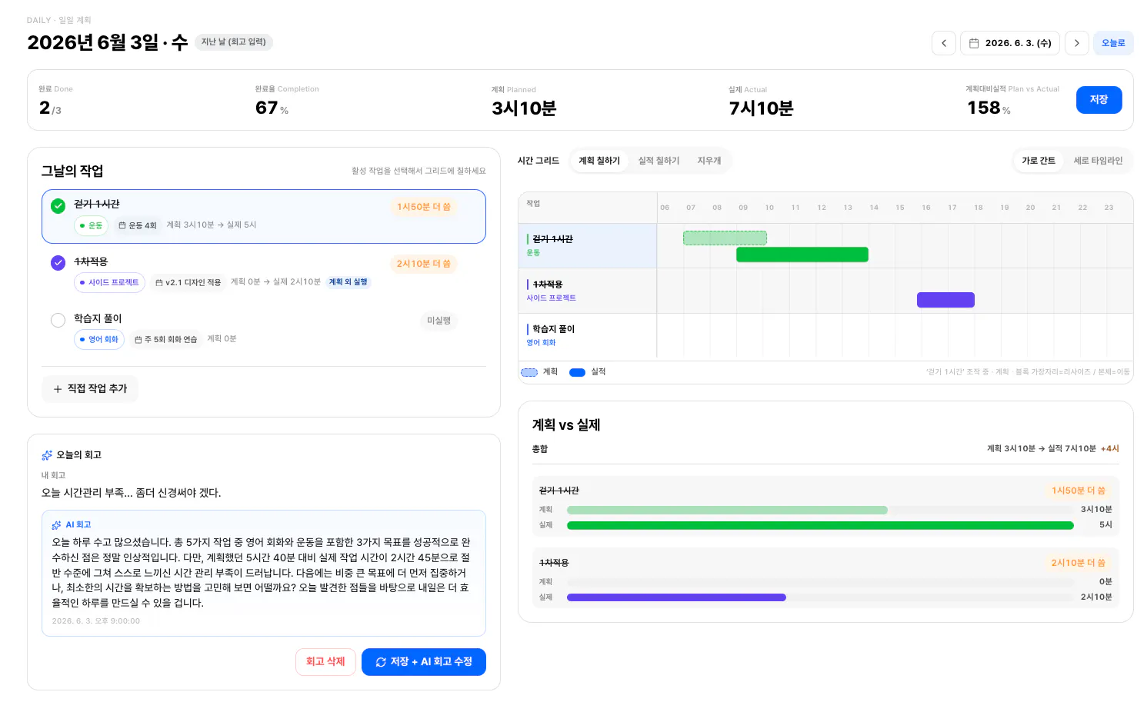Uncheck the purple 1차적용 task checkbox
This screenshot has width=1147, height=702.
pyautogui.click(x=58, y=263)
